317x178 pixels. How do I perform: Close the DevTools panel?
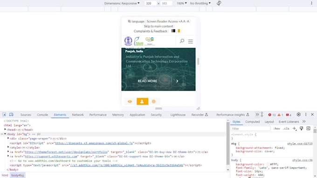coord(312,114)
